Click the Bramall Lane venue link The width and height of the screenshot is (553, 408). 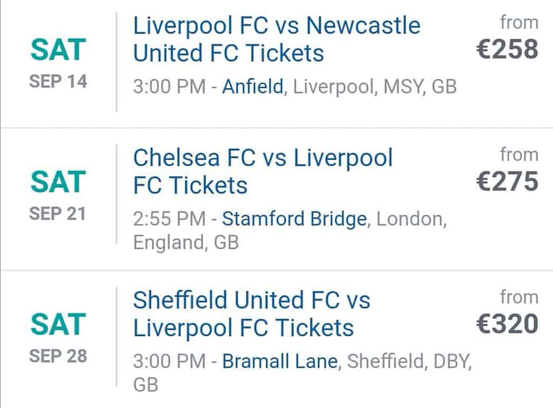tap(280, 361)
